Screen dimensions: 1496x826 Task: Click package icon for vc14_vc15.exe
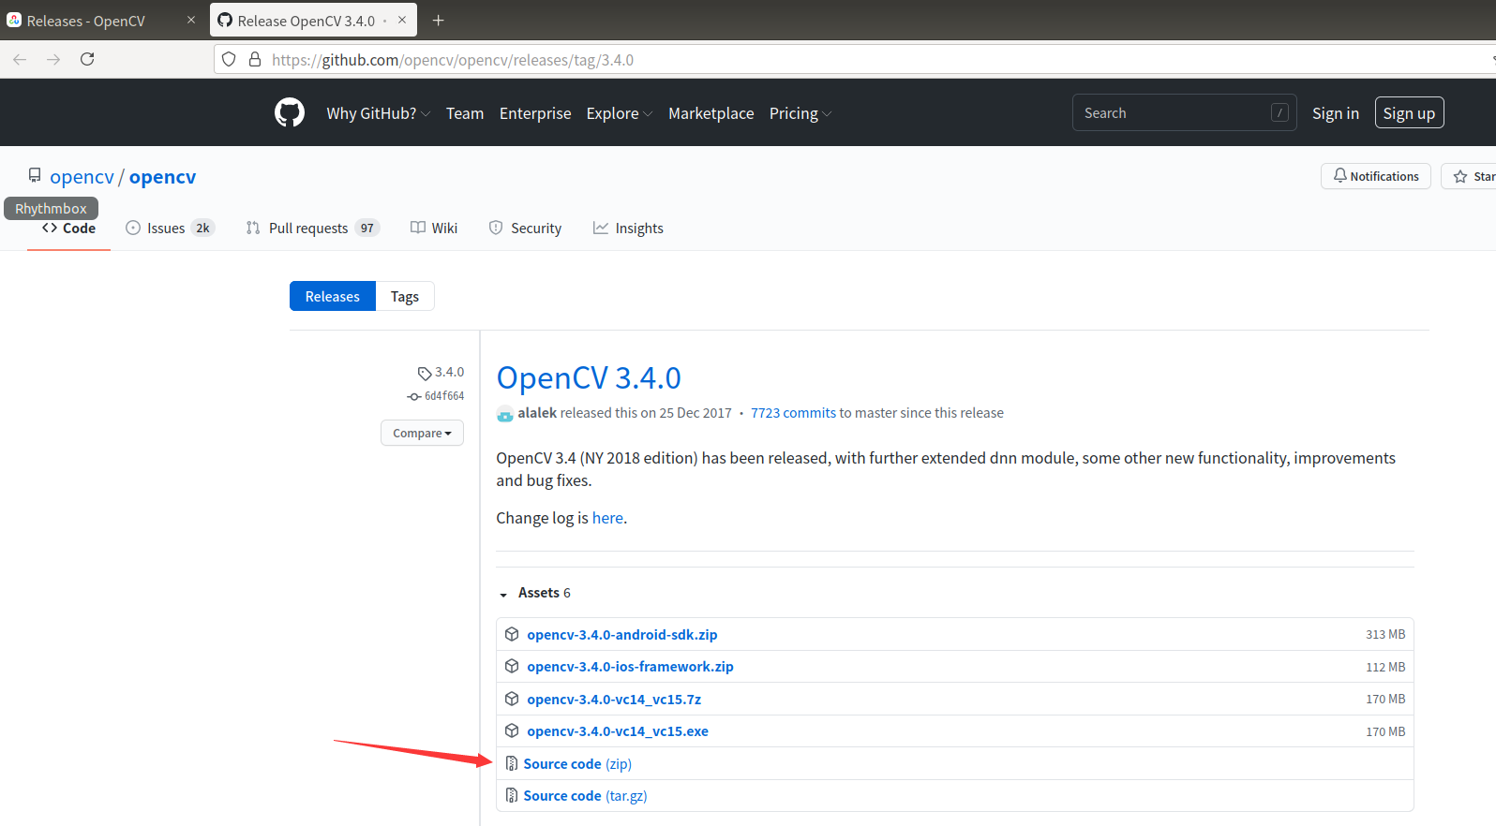[512, 730]
